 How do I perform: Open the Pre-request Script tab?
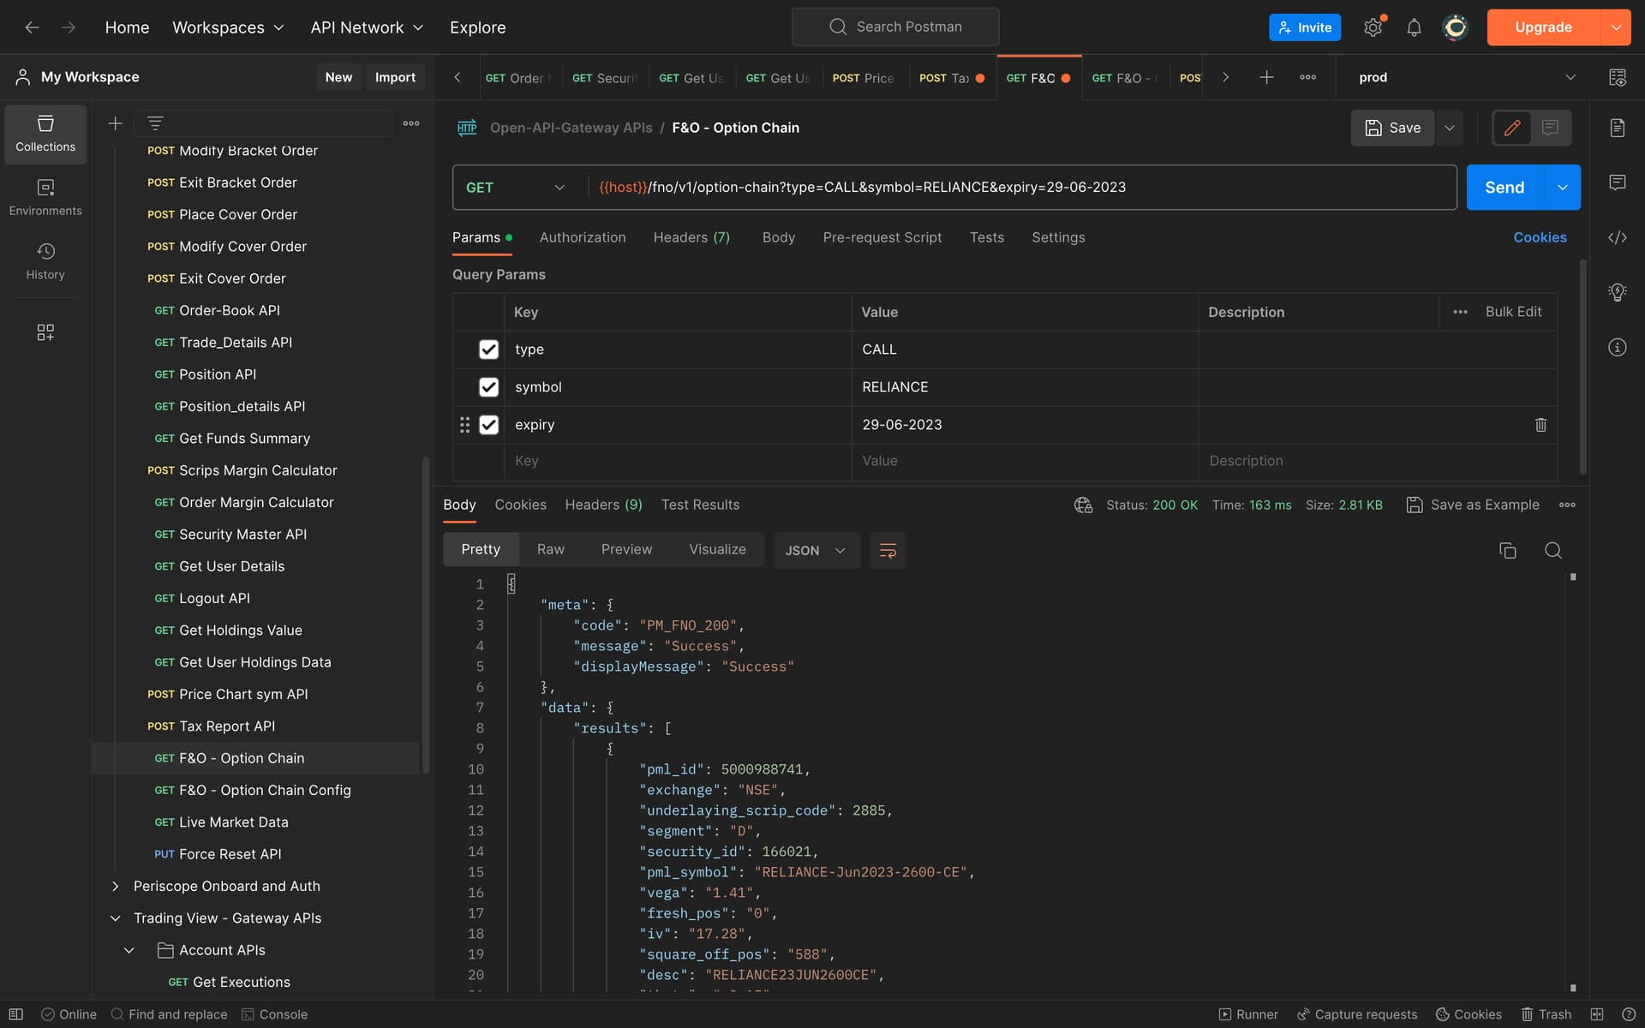(882, 237)
